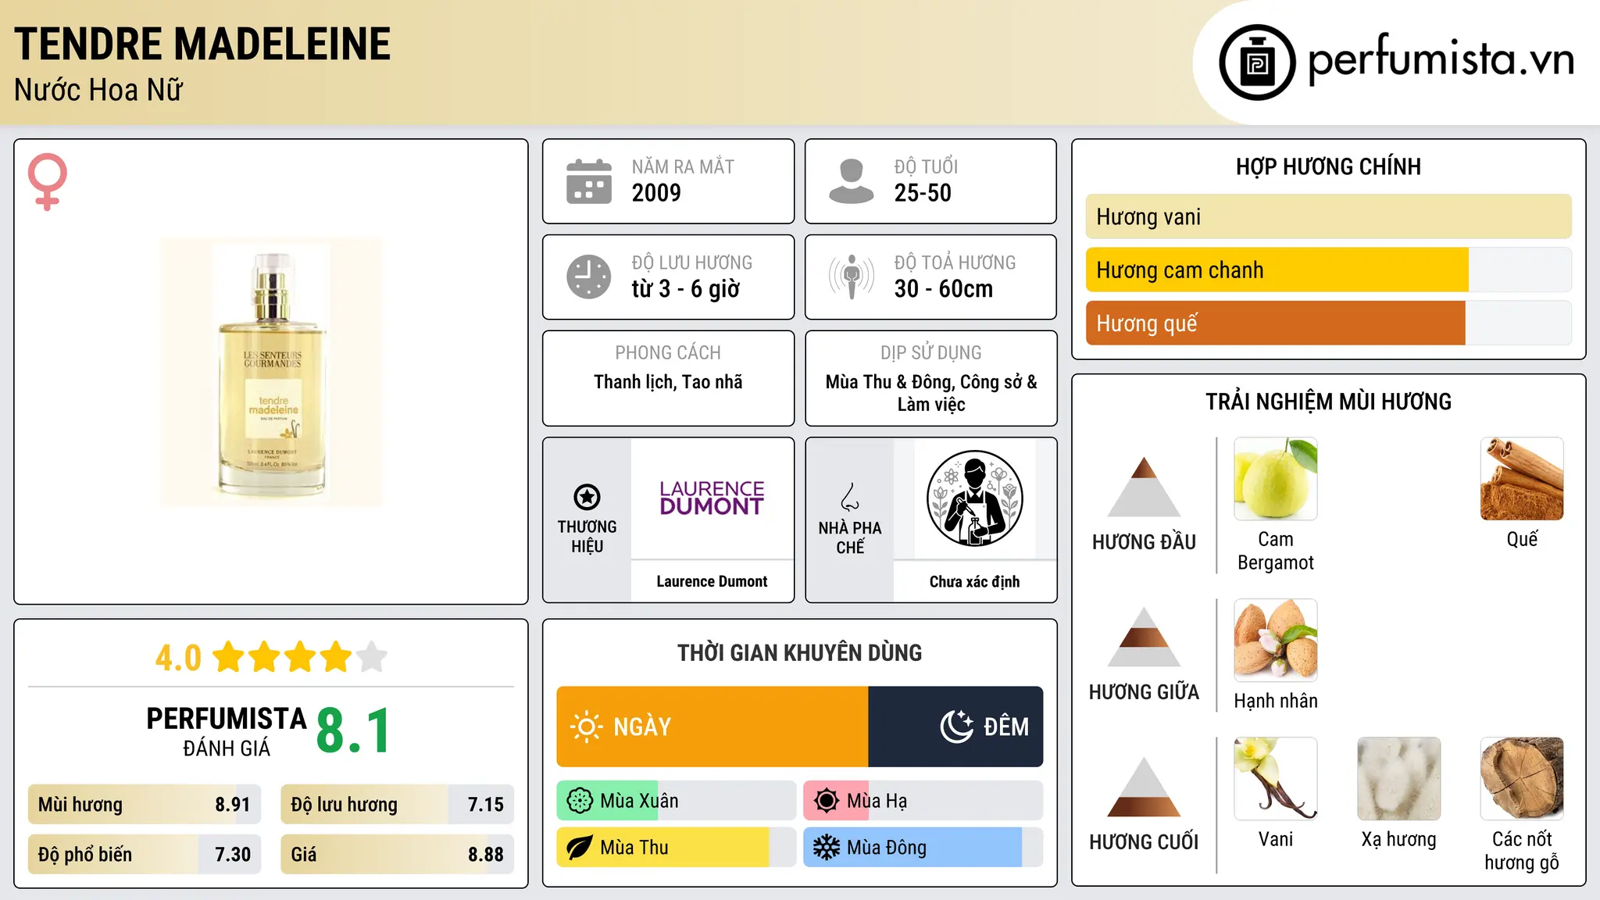Click the perfumer illustration icon
The image size is (1600, 900).
pos(974,498)
